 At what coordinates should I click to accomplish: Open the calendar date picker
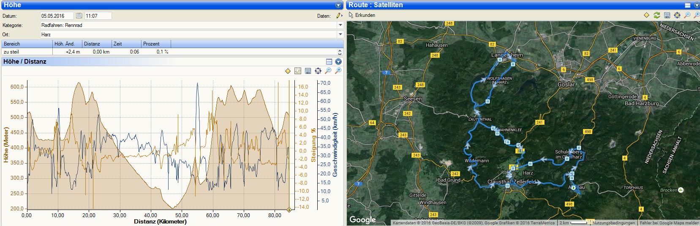pyautogui.click(x=79, y=16)
